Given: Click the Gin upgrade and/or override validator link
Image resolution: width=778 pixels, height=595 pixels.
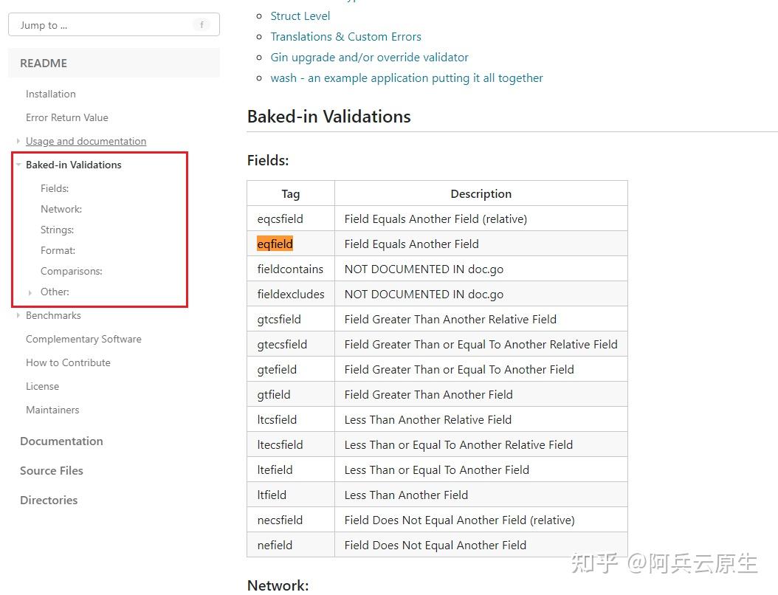Looking at the screenshot, I should 369,57.
